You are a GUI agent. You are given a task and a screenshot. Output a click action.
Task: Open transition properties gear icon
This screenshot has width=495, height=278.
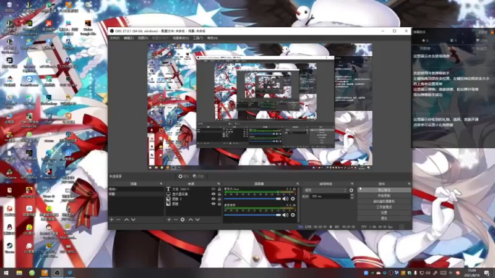[351, 190]
